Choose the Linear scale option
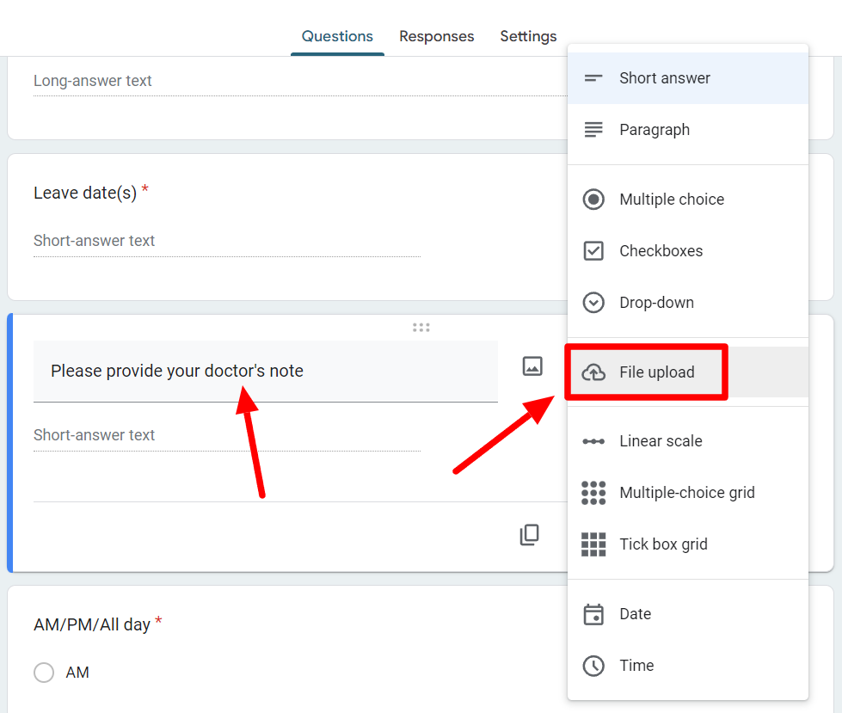Image resolution: width=842 pixels, height=713 pixels. point(688,441)
